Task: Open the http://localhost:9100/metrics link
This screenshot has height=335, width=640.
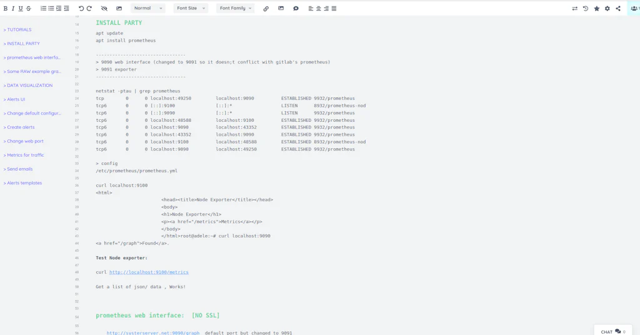Action: (x=149, y=272)
